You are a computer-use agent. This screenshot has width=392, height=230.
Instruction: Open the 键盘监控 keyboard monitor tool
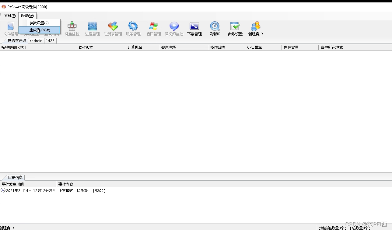coord(72,29)
